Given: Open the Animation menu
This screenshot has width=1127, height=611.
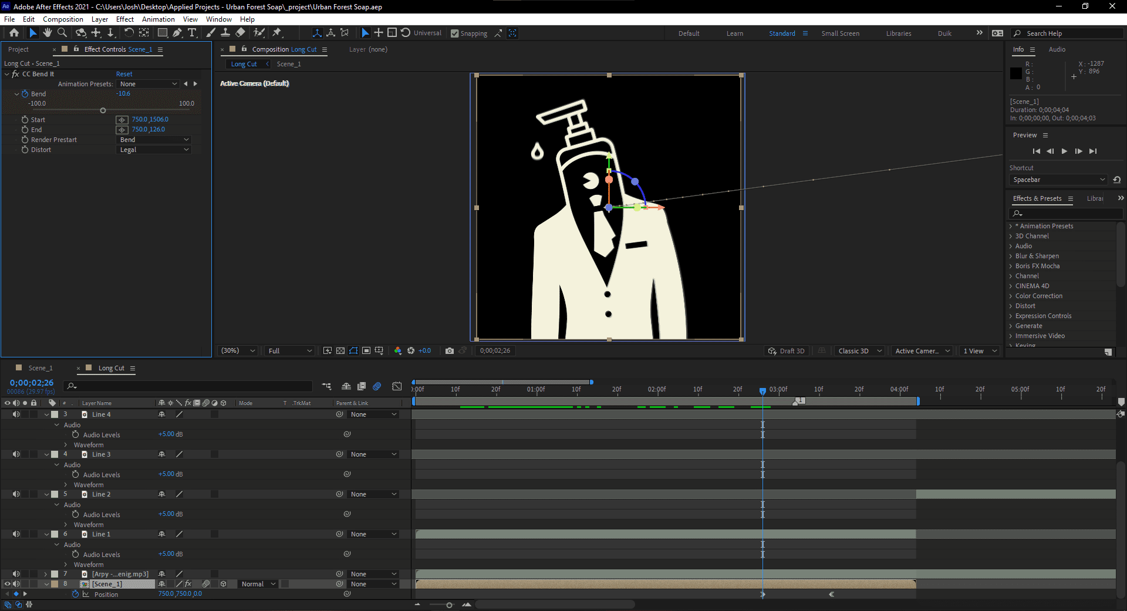Looking at the screenshot, I should pos(158,19).
